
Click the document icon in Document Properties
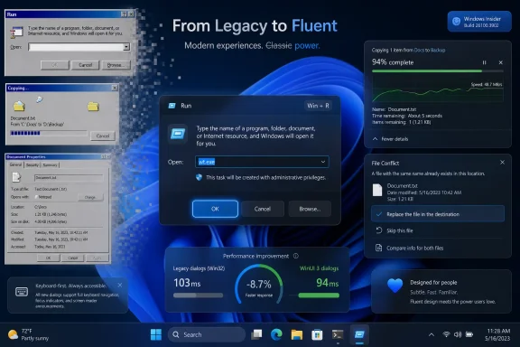(16, 177)
